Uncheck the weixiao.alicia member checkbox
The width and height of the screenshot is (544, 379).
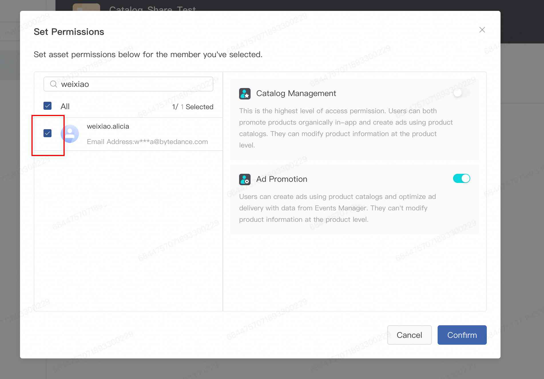[x=47, y=133]
